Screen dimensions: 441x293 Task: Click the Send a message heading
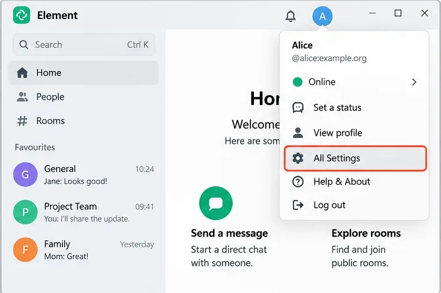tap(229, 233)
